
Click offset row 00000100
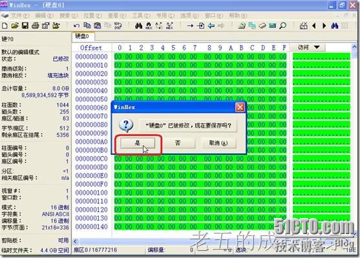click(91, 192)
